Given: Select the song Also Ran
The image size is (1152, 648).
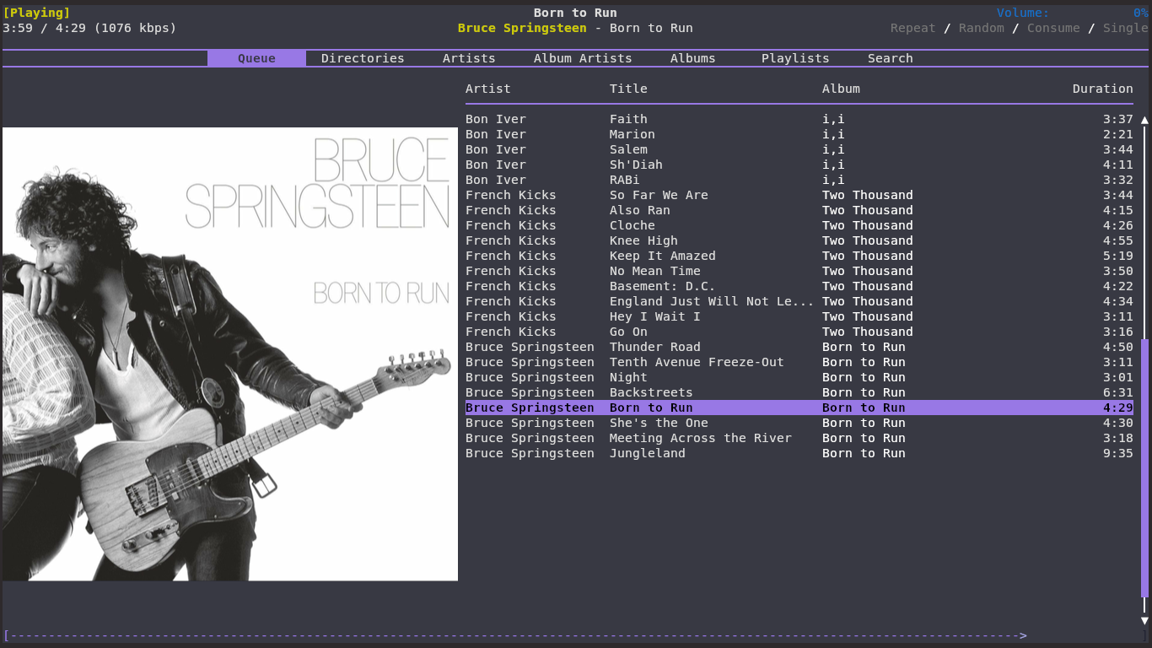Looking at the screenshot, I should coord(799,210).
